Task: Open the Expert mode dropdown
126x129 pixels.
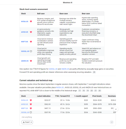Action: point(27,122)
